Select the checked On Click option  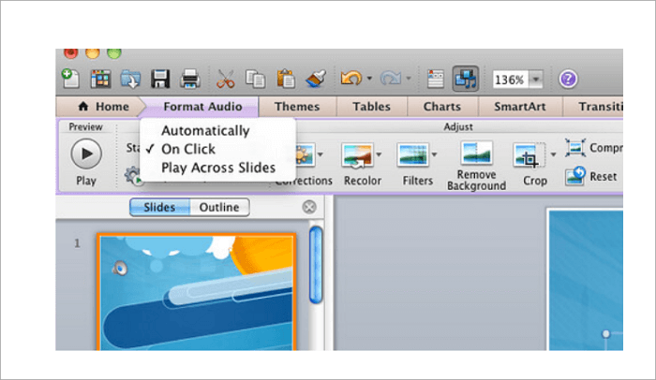point(187,149)
